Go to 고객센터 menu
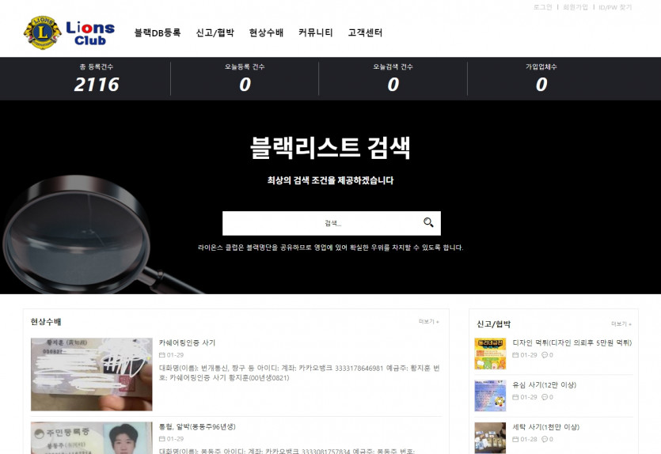Viewport: 661px width, 454px height. tap(365, 33)
